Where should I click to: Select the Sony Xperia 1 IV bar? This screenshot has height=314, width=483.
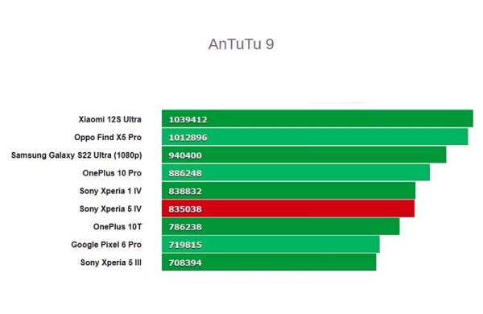288,191
